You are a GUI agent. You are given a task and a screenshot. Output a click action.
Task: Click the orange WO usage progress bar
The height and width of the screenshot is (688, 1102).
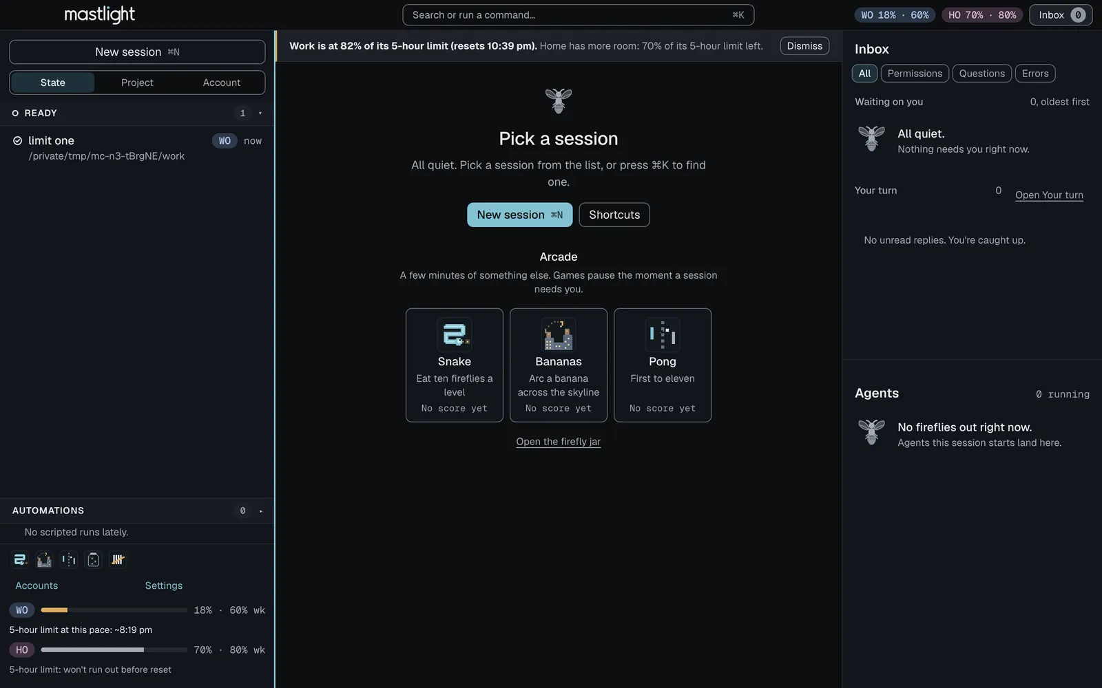(114, 610)
